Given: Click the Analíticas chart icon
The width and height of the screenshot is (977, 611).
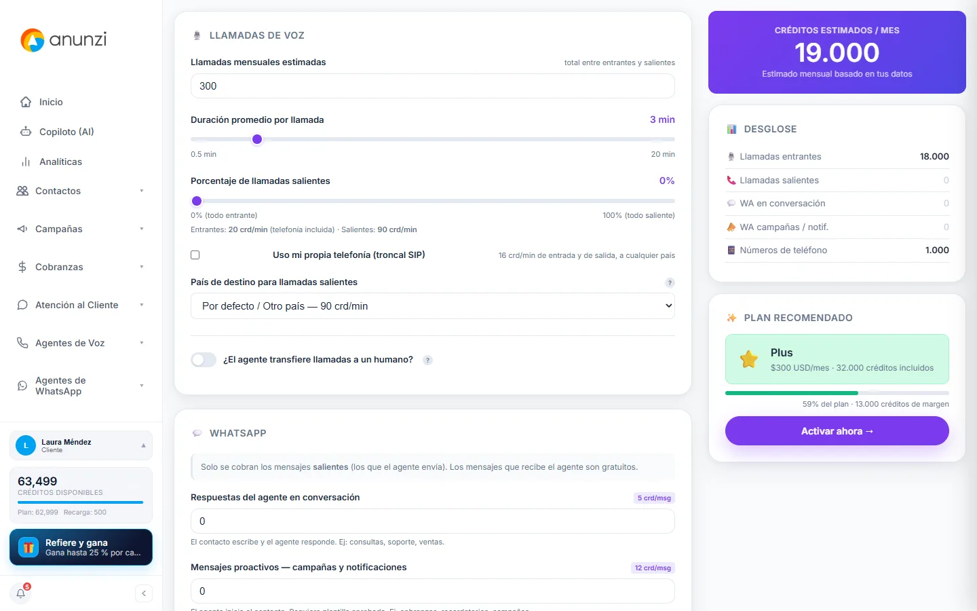Looking at the screenshot, I should (26, 162).
